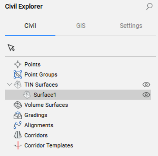158x156 pixels.
Task: Select the Alignments label
Action: [x=39, y=125]
